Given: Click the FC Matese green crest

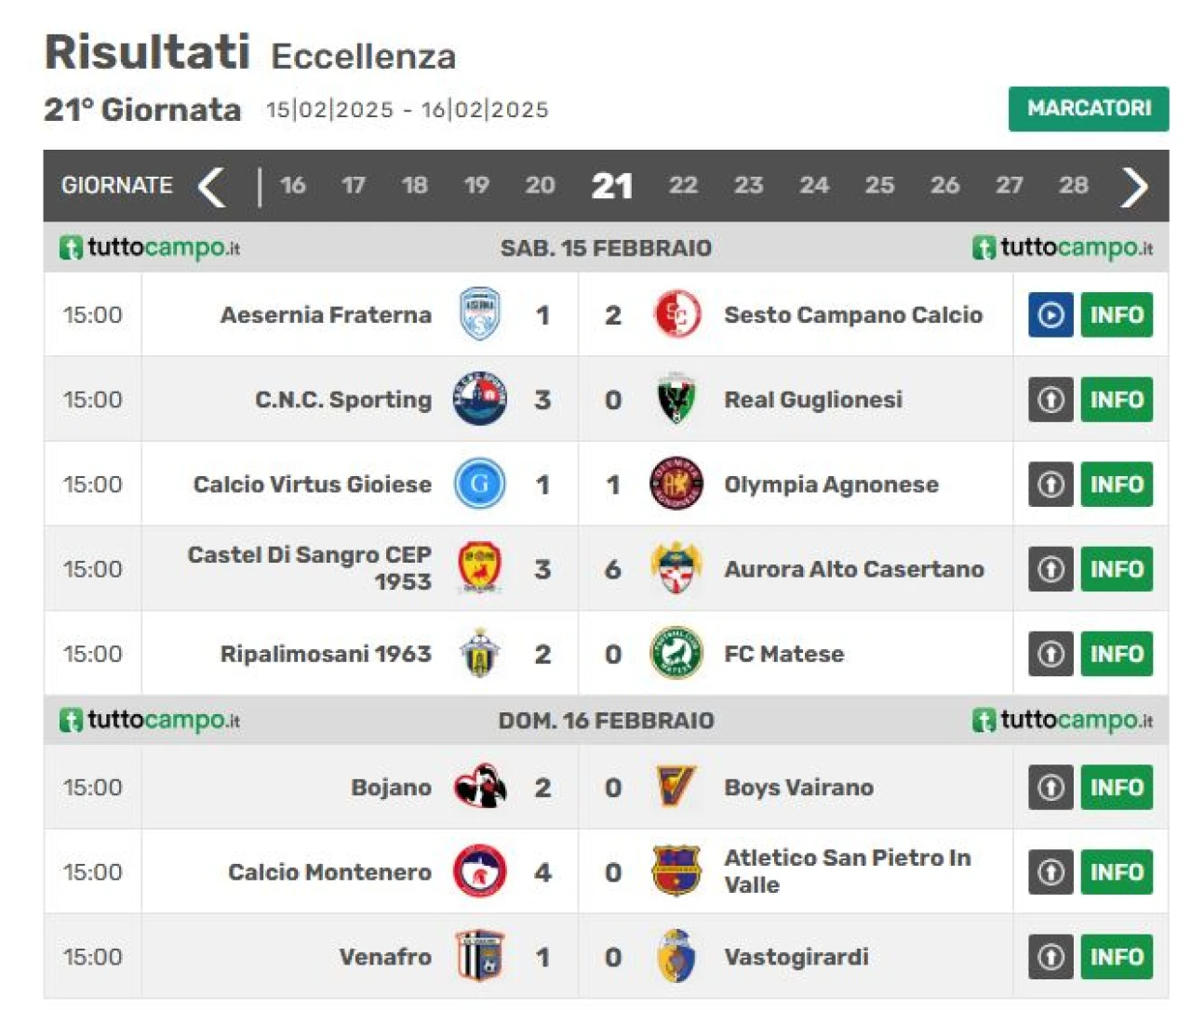Looking at the screenshot, I should 676,653.
